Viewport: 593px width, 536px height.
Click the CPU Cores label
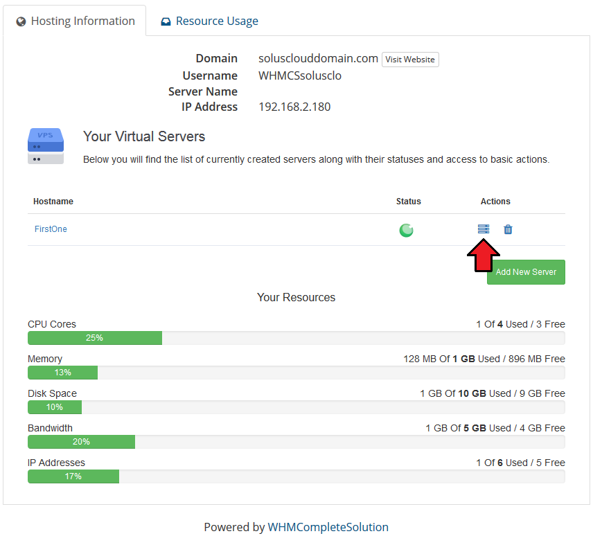[52, 324]
